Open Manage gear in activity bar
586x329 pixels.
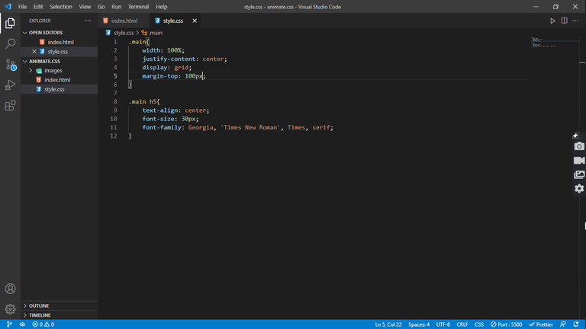point(10,309)
